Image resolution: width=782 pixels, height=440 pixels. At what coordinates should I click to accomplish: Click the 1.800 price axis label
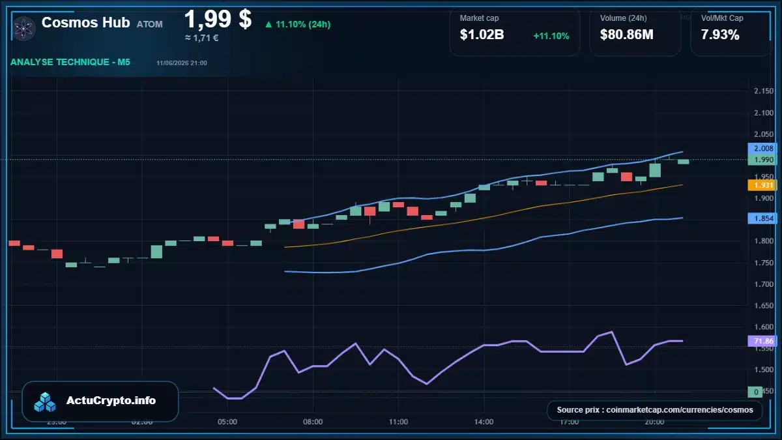pyautogui.click(x=763, y=241)
